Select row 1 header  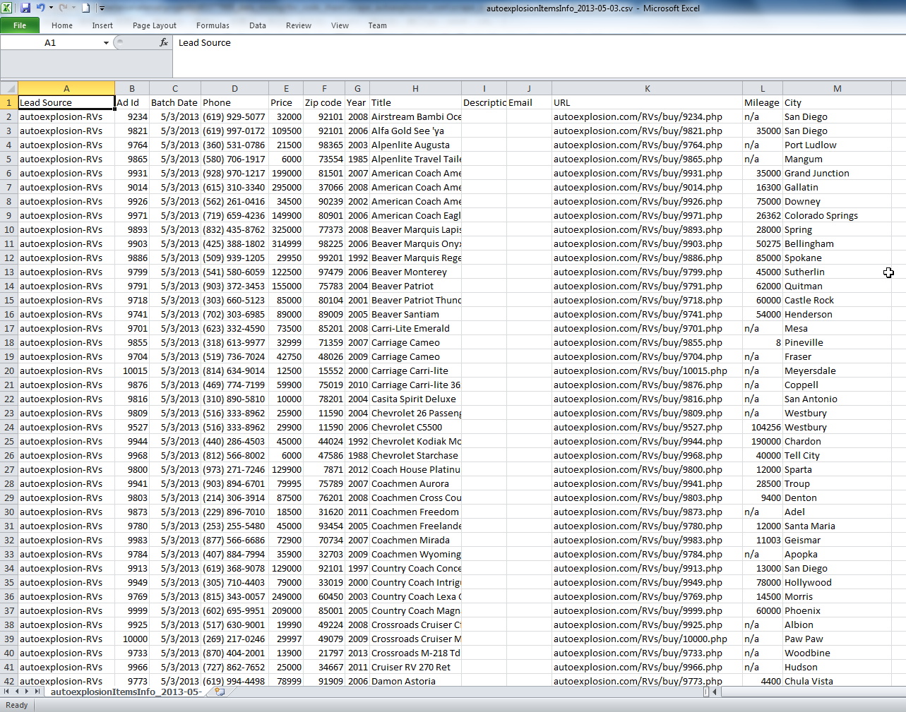[9, 102]
